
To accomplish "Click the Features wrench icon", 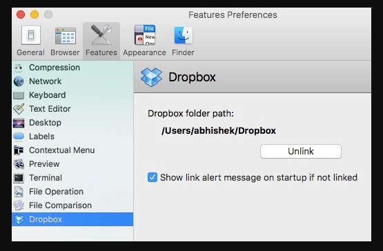I will (101, 36).
